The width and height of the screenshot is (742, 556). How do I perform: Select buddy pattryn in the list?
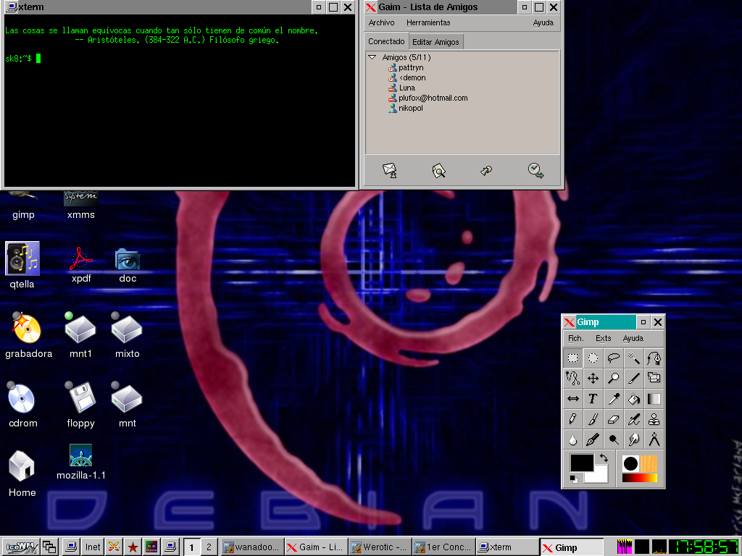tap(411, 67)
